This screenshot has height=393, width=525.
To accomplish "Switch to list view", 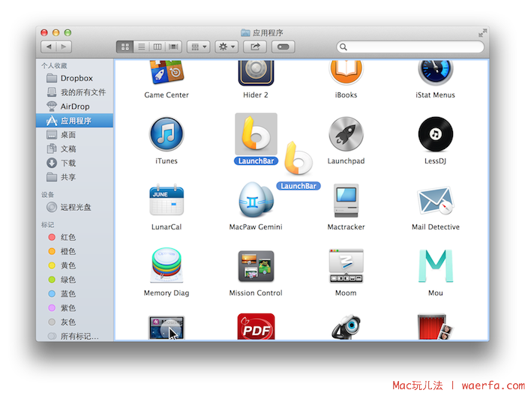I will tap(142, 46).
